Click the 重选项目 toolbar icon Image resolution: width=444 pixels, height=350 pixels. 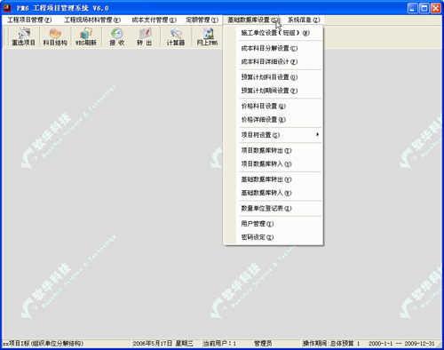coord(23,36)
